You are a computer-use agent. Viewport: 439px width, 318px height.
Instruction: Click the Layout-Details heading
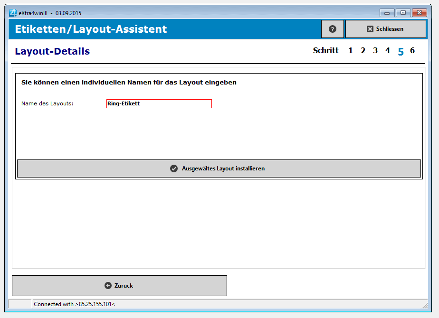(x=52, y=51)
